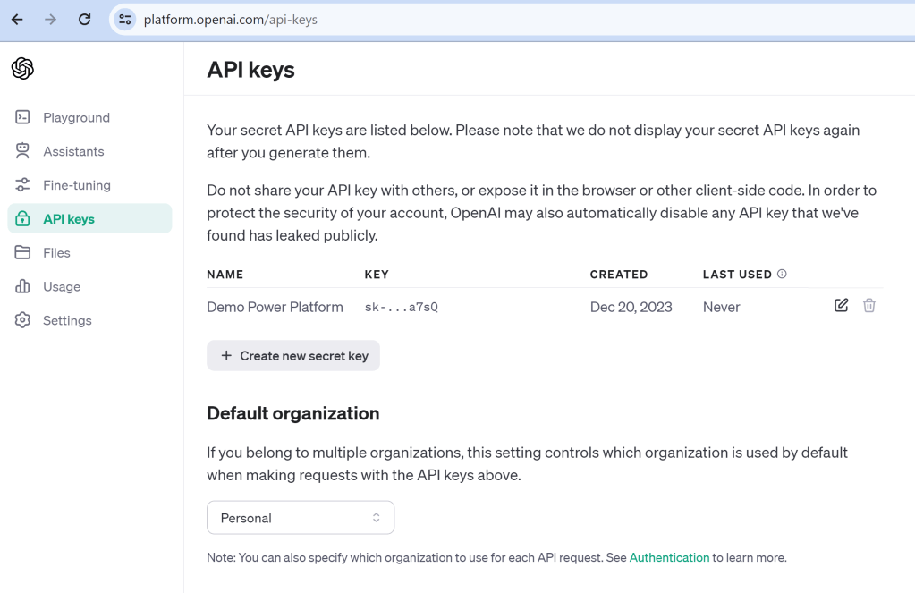Follow the Authentication link
The image size is (915, 593).
(669, 557)
